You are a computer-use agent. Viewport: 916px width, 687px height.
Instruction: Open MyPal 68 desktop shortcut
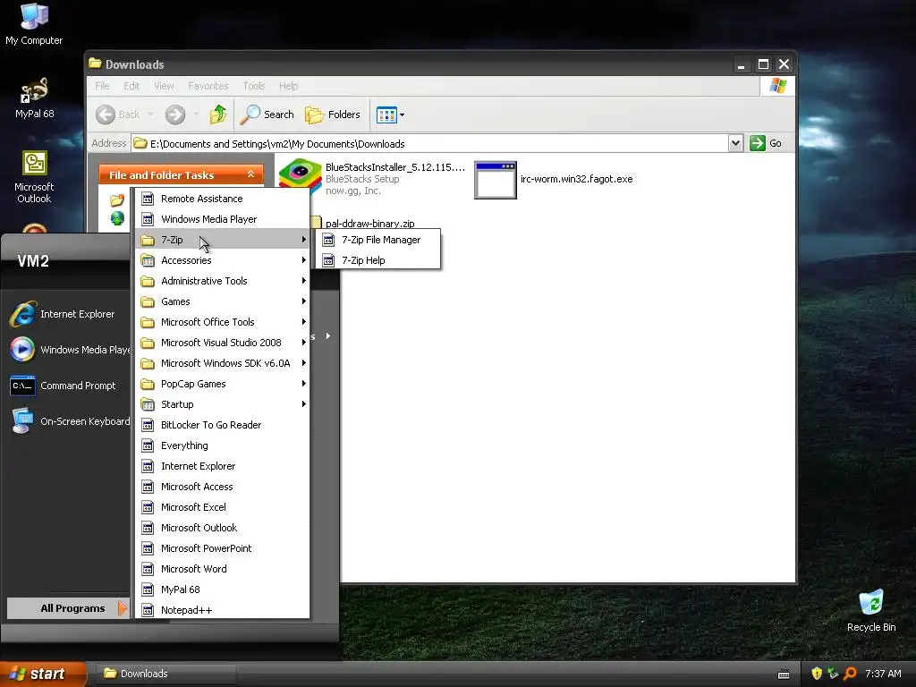(34, 98)
